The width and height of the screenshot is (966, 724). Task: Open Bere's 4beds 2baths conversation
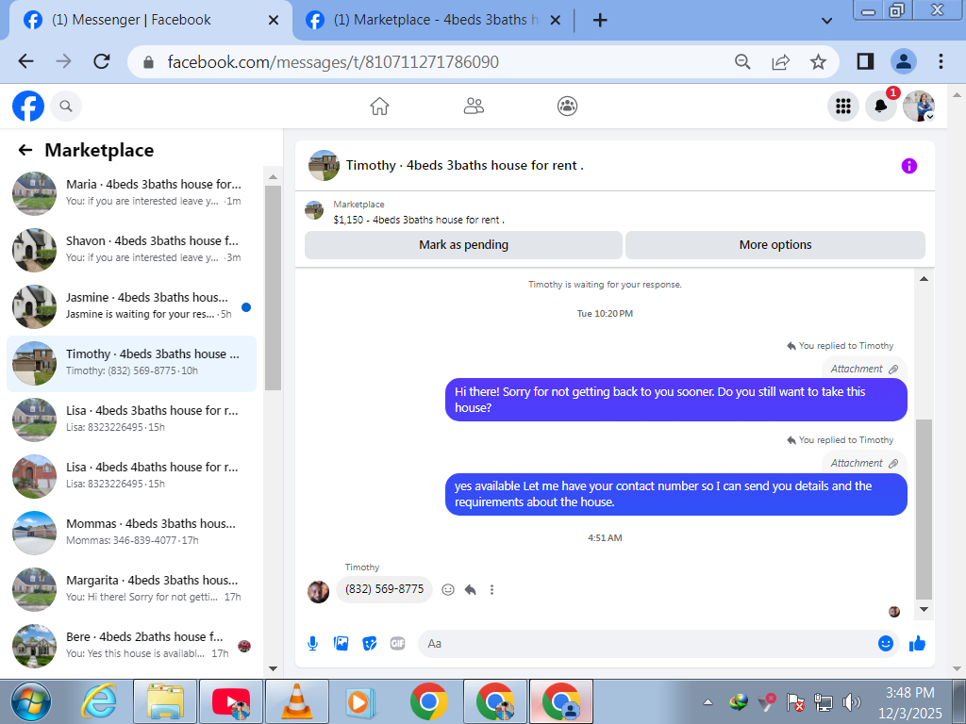point(131,647)
